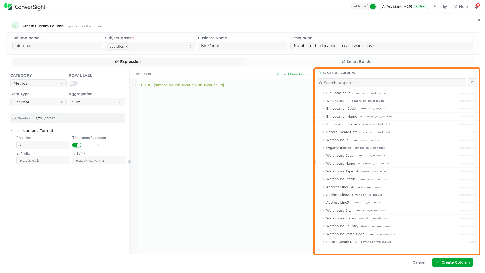Click the Available Columns header icon
This screenshot has width=485, height=273.
[x=319, y=73]
